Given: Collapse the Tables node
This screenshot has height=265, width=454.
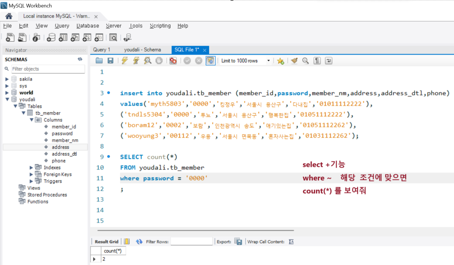Looking at the screenshot, I should 15,106.
